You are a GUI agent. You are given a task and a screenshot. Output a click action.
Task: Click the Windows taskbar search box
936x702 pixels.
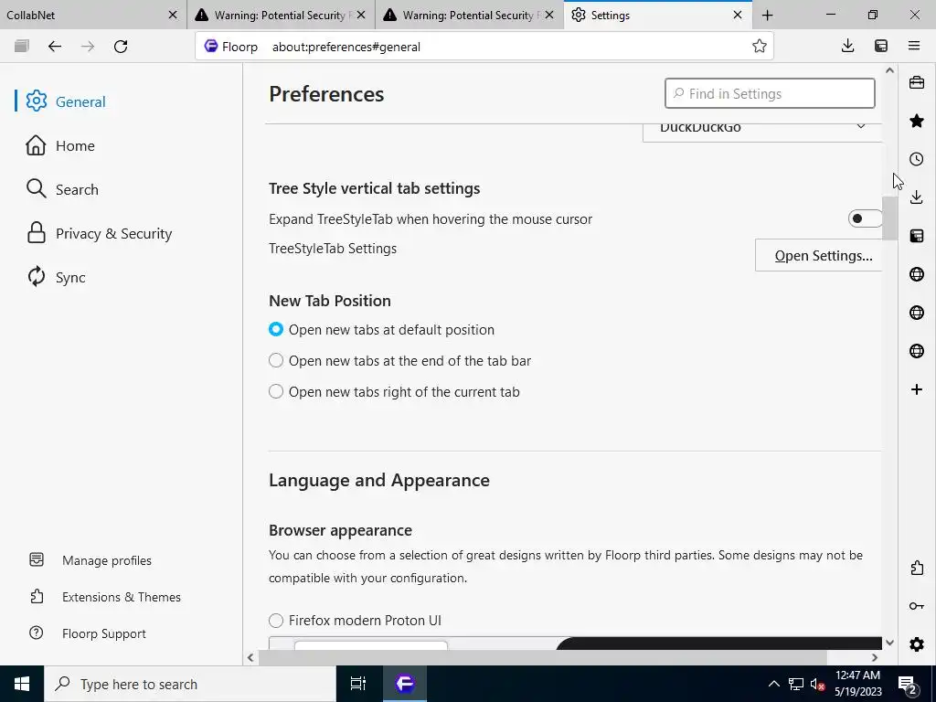[190, 684]
